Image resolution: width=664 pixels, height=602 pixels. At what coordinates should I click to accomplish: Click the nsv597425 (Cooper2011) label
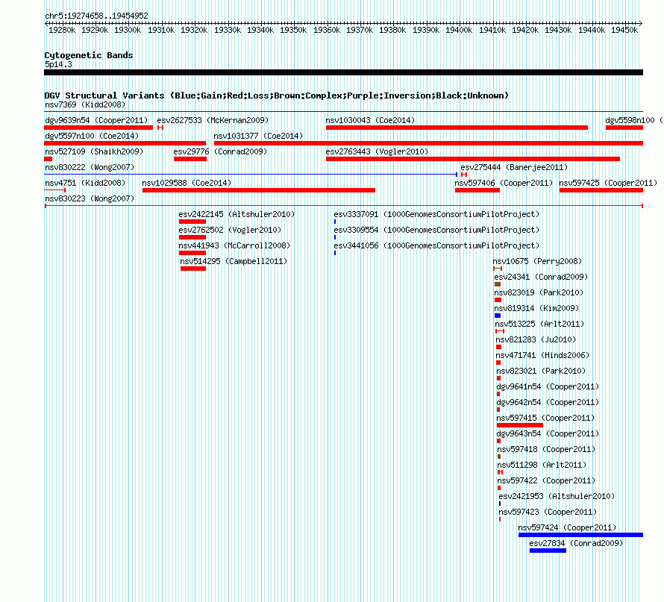(x=608, y=183)
